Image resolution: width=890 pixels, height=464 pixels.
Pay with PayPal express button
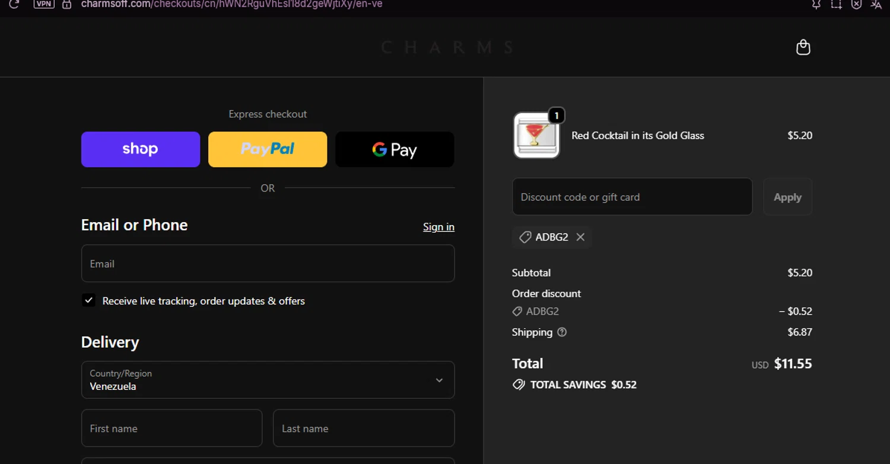268,149
